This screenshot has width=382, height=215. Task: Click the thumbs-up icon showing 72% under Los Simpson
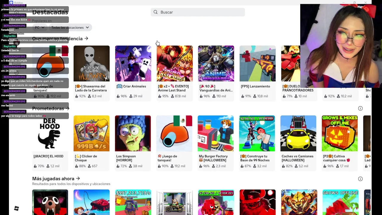point(118,166)
